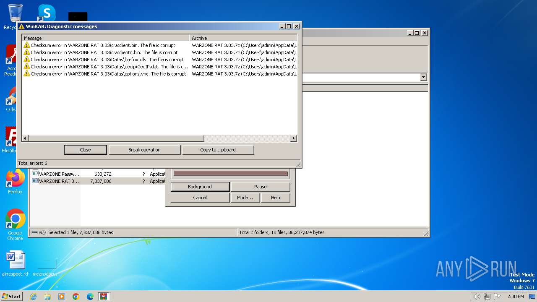The image size is (537, 302).
Task: Select the WARZONE Passw... file row
Action: coord(98,174)
